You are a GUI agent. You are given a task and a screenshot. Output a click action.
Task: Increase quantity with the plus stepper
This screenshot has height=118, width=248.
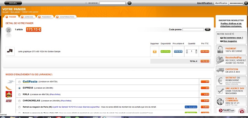(x=196, y=50)
